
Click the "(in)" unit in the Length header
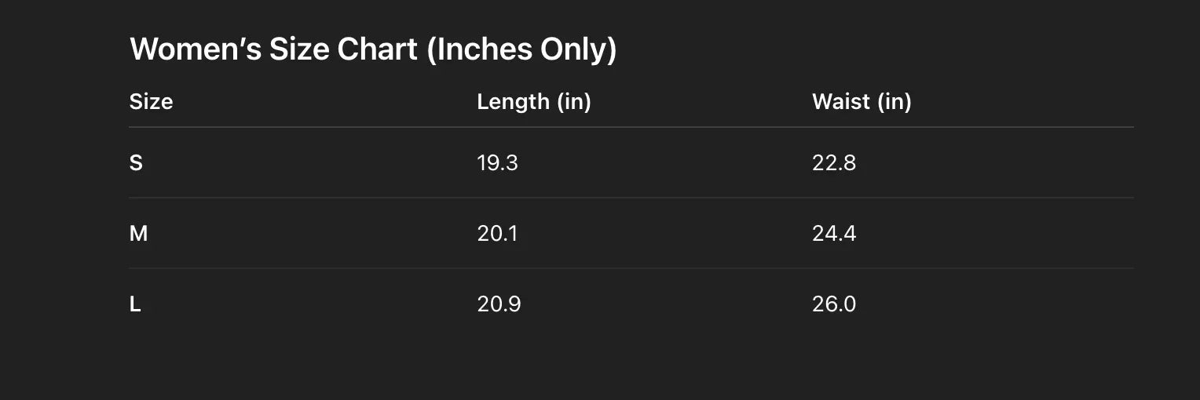(573, 102)
